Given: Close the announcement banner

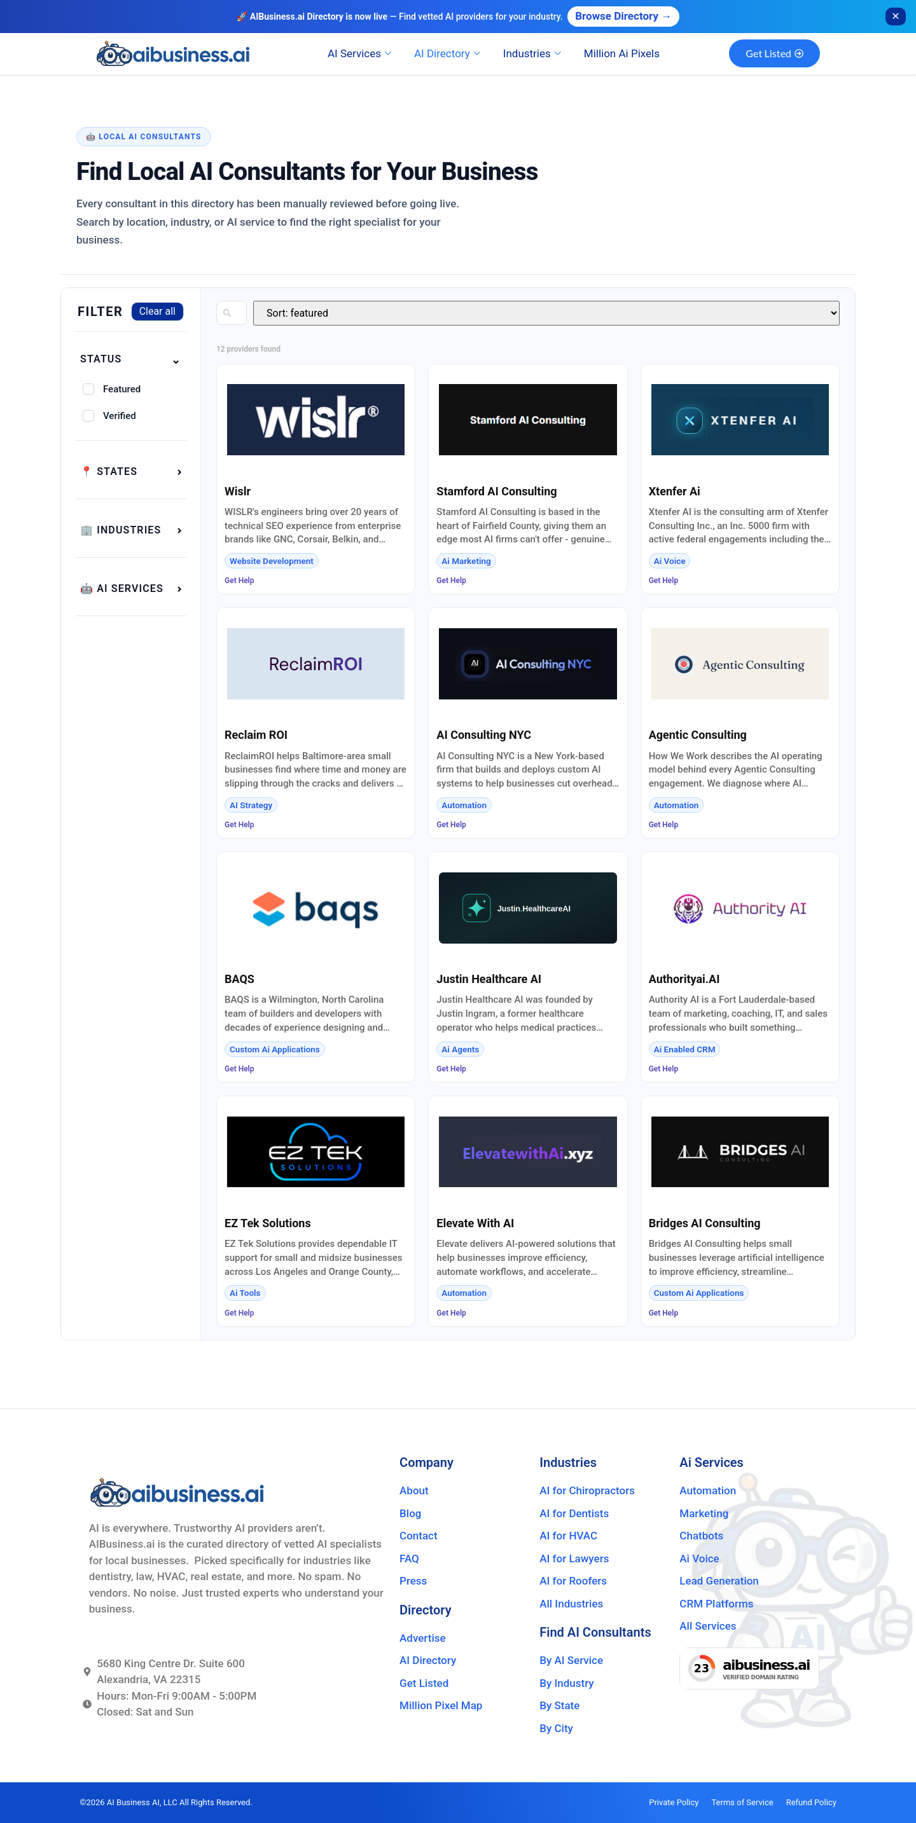Looking at the screenshot, I should tap(895, 17).
